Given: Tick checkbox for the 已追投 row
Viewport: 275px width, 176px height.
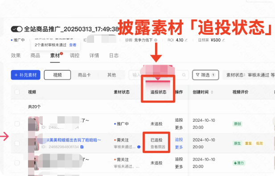Looking at the screenshot, I should point(17,143).
